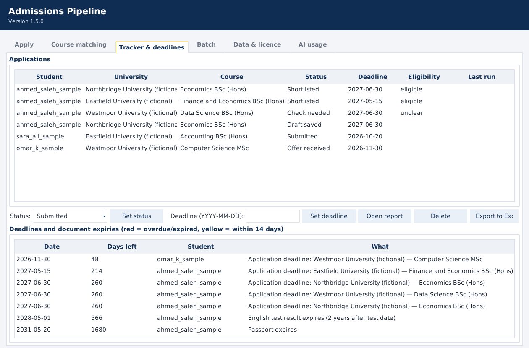Viewport: 529px width, 348px height.
Task: Click the Open report button
Action: pyautogui.click(x=385, y=216)
